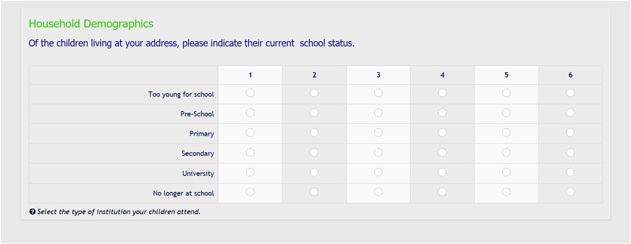This screenshot has height=244, width=631.
Task: Pick No longer at school for child 1
Action: tap(250, 191)
